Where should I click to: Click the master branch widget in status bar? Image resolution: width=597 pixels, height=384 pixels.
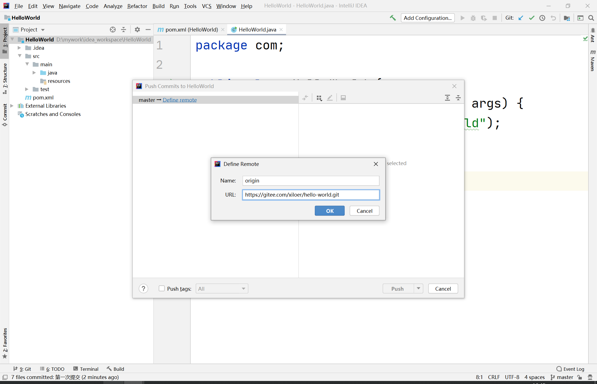pyautogui.click(x=562, y=377)
